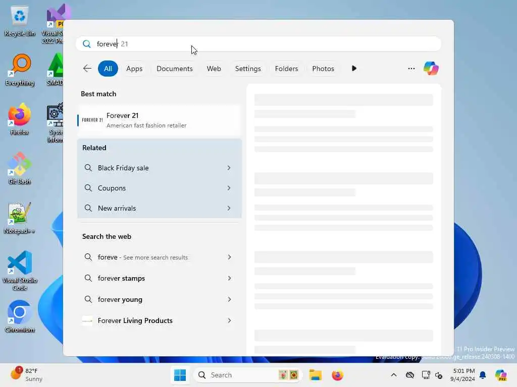517x387 pixels.
Task: Open the Chromium desktop shortcut
Action: (x=20, y=316)
